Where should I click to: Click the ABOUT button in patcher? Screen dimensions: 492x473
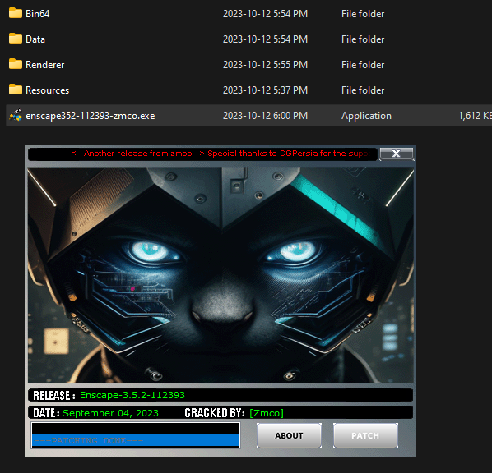click(x=289, y=436)
